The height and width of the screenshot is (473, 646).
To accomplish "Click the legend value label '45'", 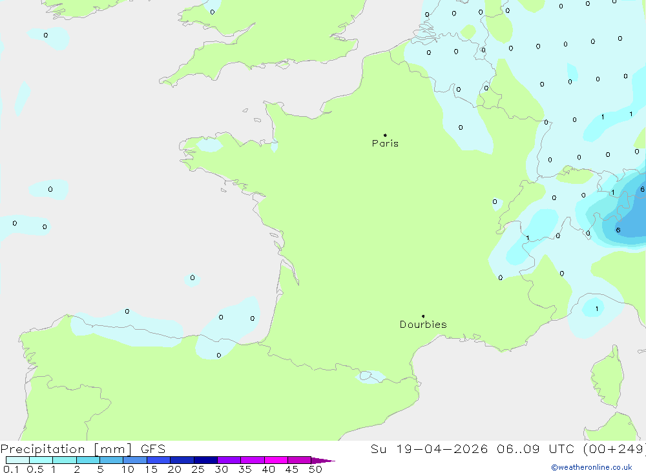I will point(292,469).
